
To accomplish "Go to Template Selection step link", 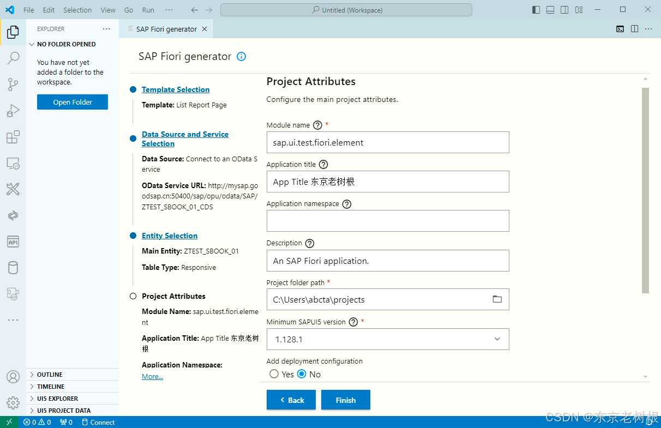I will point(176,89).
